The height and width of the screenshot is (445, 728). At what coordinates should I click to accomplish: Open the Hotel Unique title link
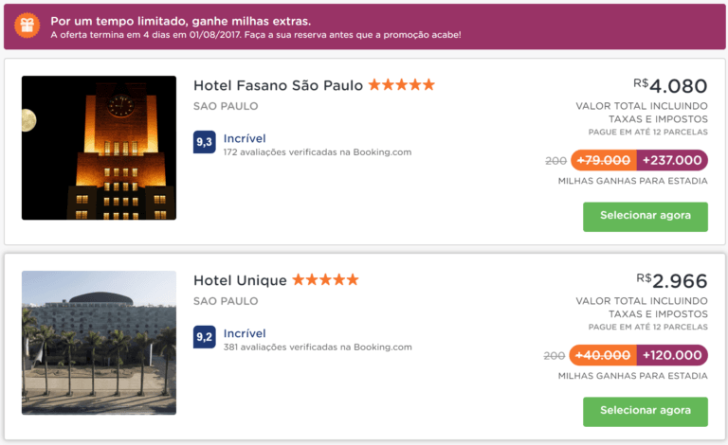point(240,280)
